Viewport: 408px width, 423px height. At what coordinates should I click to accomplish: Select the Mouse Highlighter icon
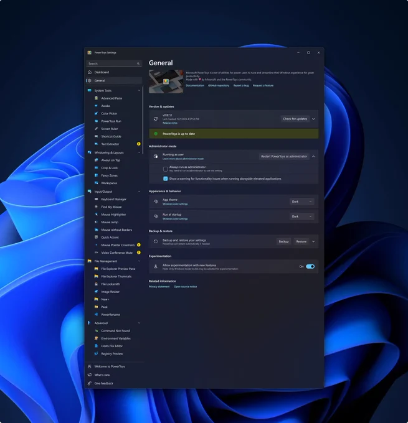coord(96,215)
